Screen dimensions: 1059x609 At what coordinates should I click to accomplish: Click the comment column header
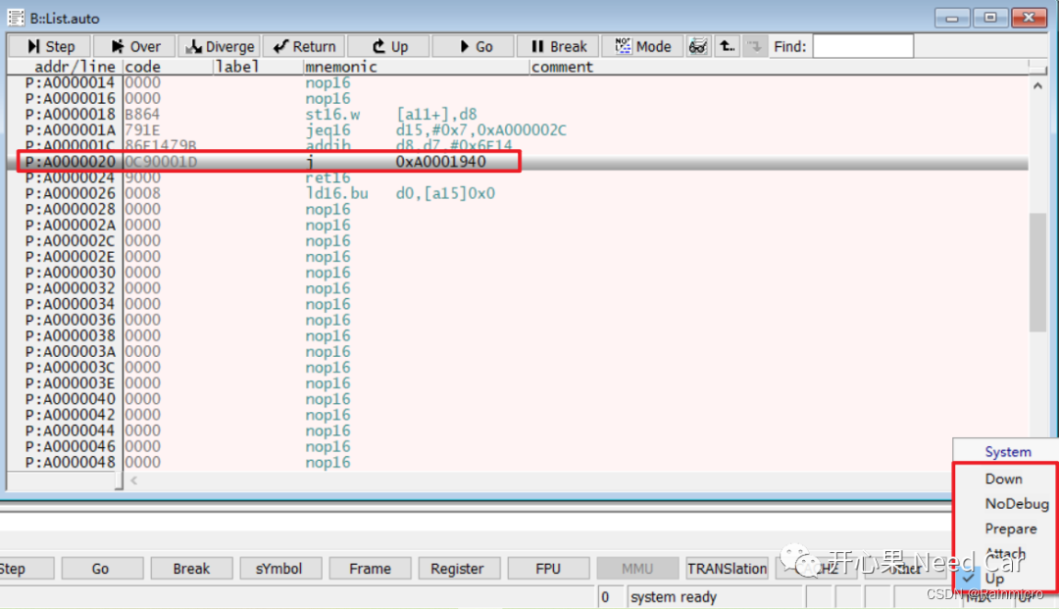tap(562, 66)
